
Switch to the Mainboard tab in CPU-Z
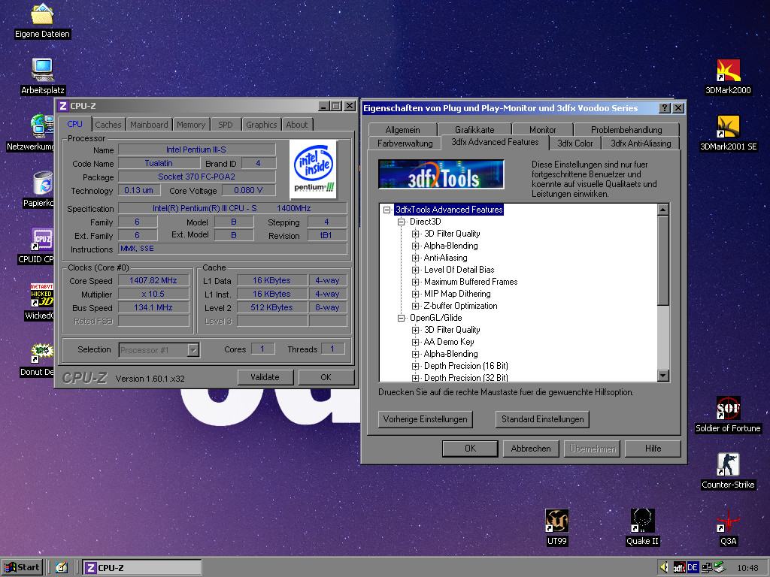(149, 125)
